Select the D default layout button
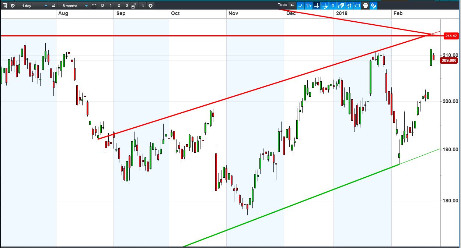The height and width of the screenshot is (248, 461). [x=102, y=6]
